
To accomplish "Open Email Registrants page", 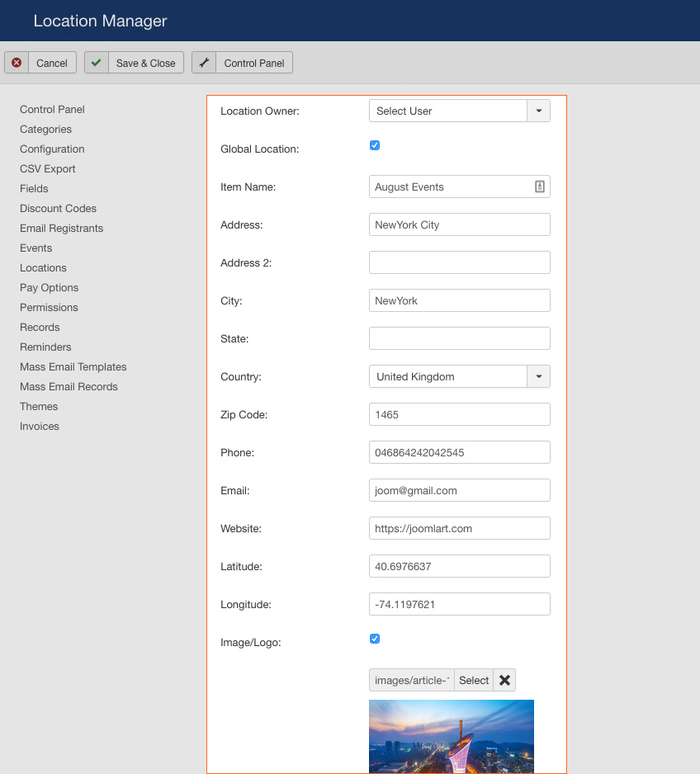I will [62, 228].
